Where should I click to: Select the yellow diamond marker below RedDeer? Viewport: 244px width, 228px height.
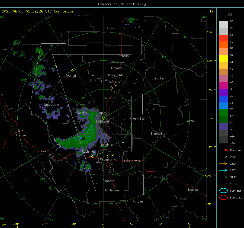pyautogui.click(x=111, y=88)
